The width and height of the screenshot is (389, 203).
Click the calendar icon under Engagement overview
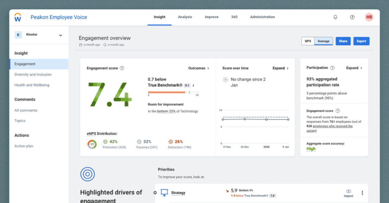80,45
